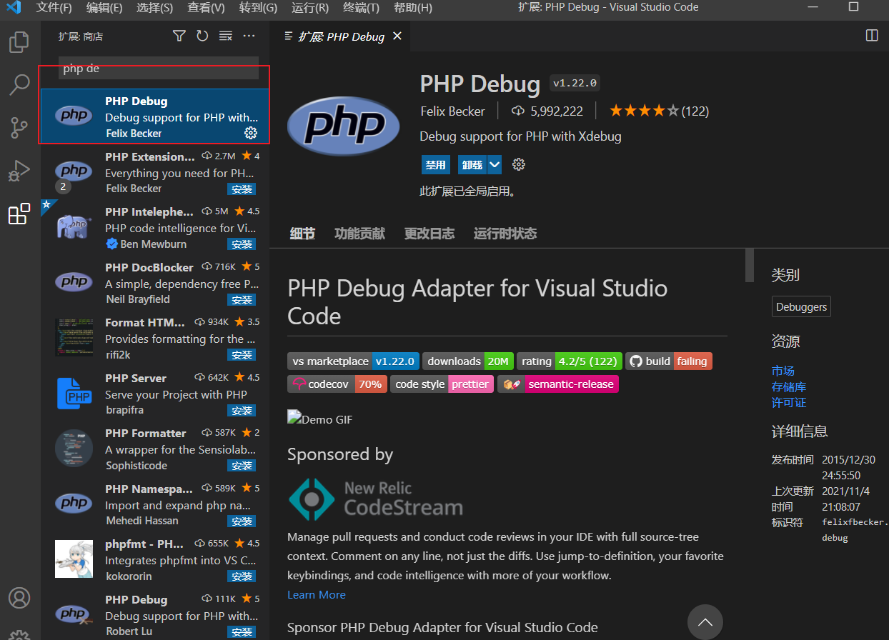Open the Explorer view in activity bar
889x640 pixels.
(19, 42)
